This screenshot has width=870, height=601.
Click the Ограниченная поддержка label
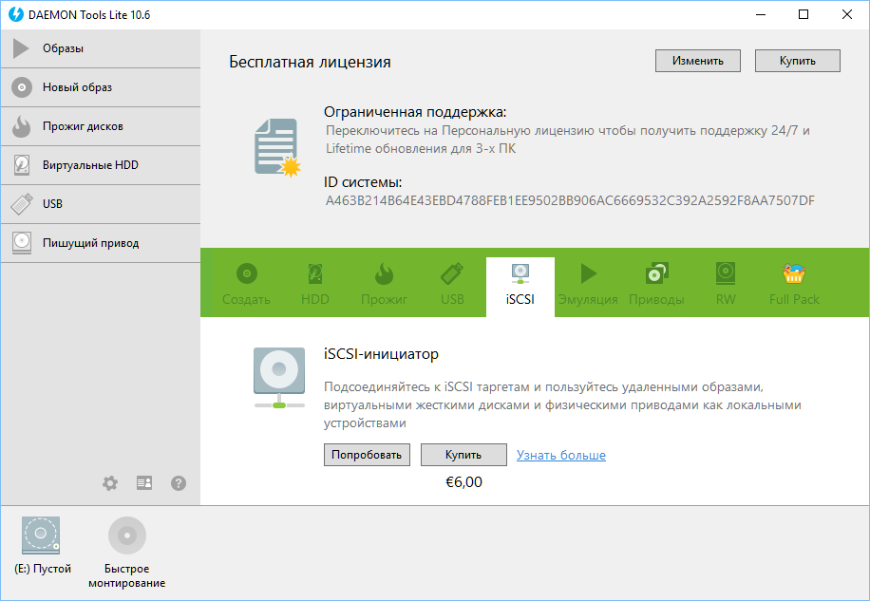click(x=415, y=112)
